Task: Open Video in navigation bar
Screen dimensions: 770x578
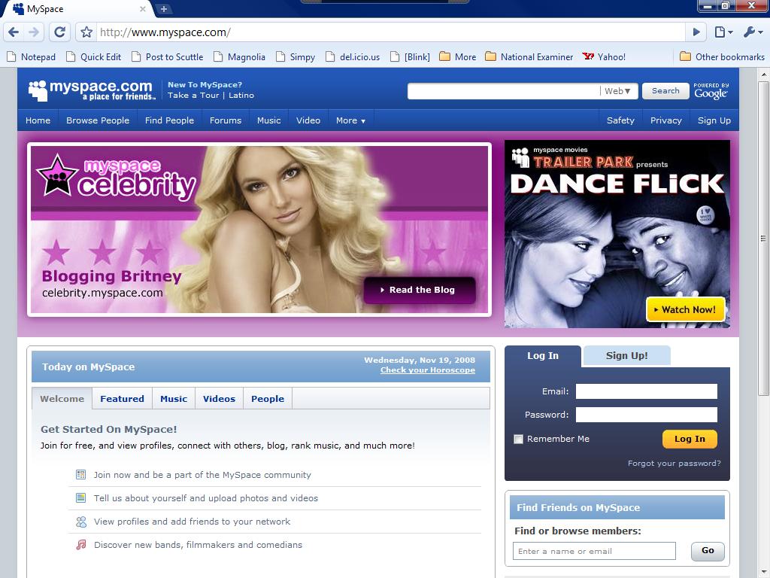Action: pyautogui.click(x=308, y=120)
